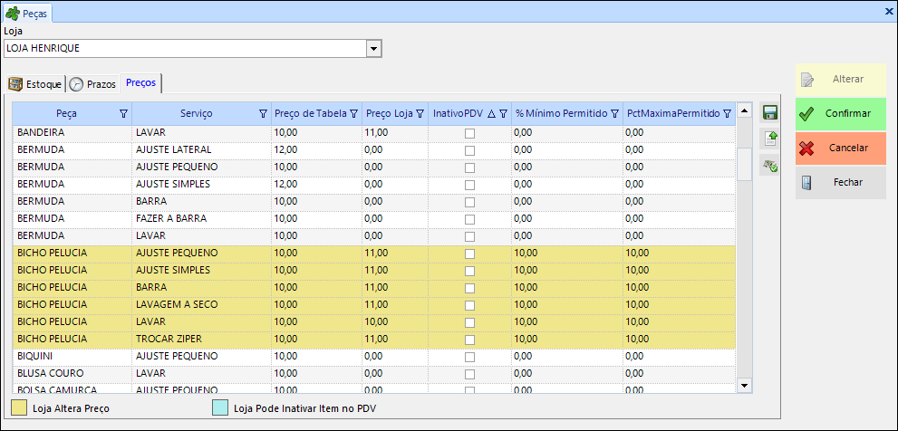Tick InativoPDV for BERMUDA FAZER A BARRA
Image resolution: width=898 pixels, height=431 pixels.
(x=469, y=219)
